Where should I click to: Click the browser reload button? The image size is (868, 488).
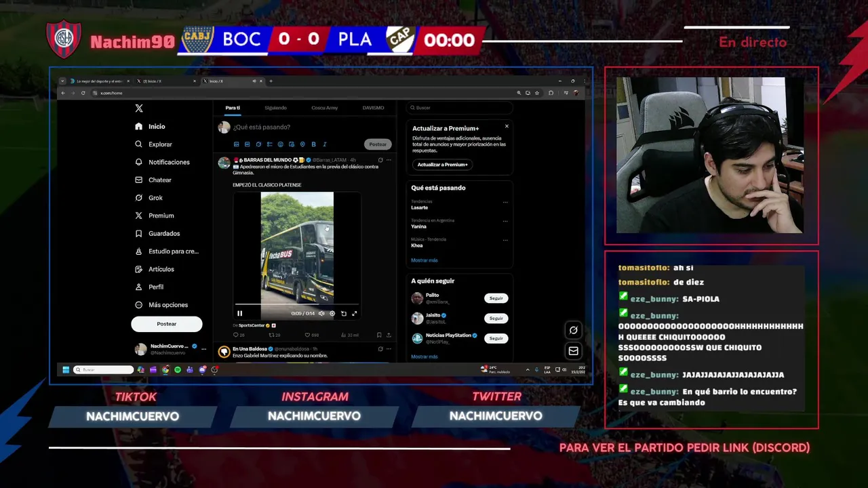point(83,93)
